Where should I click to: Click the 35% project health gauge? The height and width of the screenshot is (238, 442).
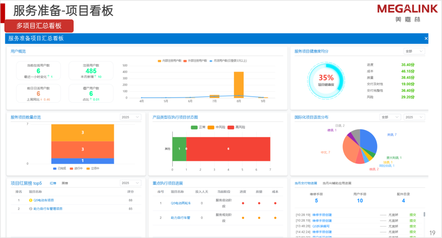point(326,79)
